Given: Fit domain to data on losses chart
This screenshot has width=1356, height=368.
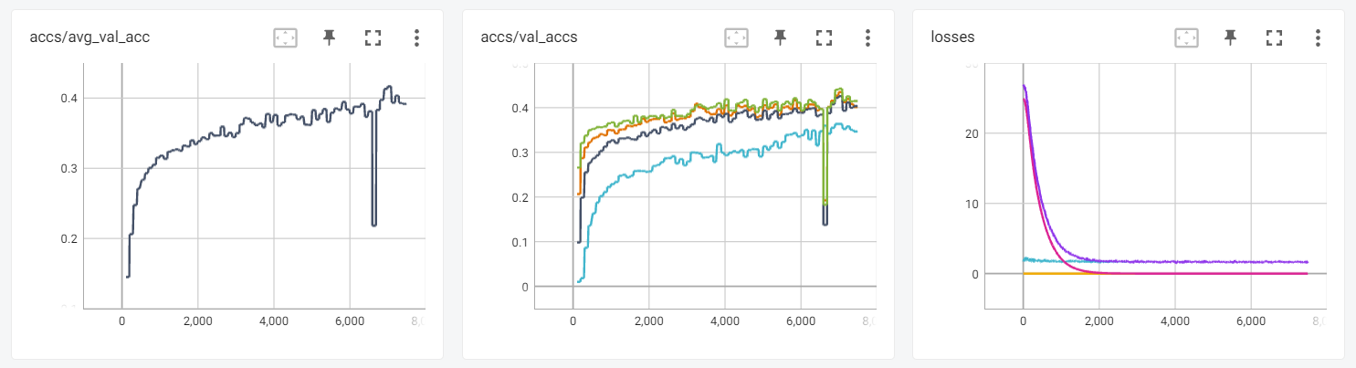Looking at the screenshot, I should pyautogui.click(x=1186, y=37).
